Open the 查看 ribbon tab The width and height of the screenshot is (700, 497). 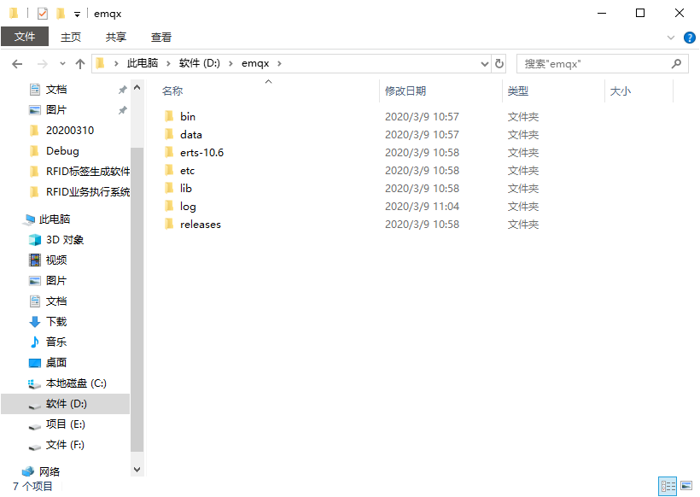(161, 37)
